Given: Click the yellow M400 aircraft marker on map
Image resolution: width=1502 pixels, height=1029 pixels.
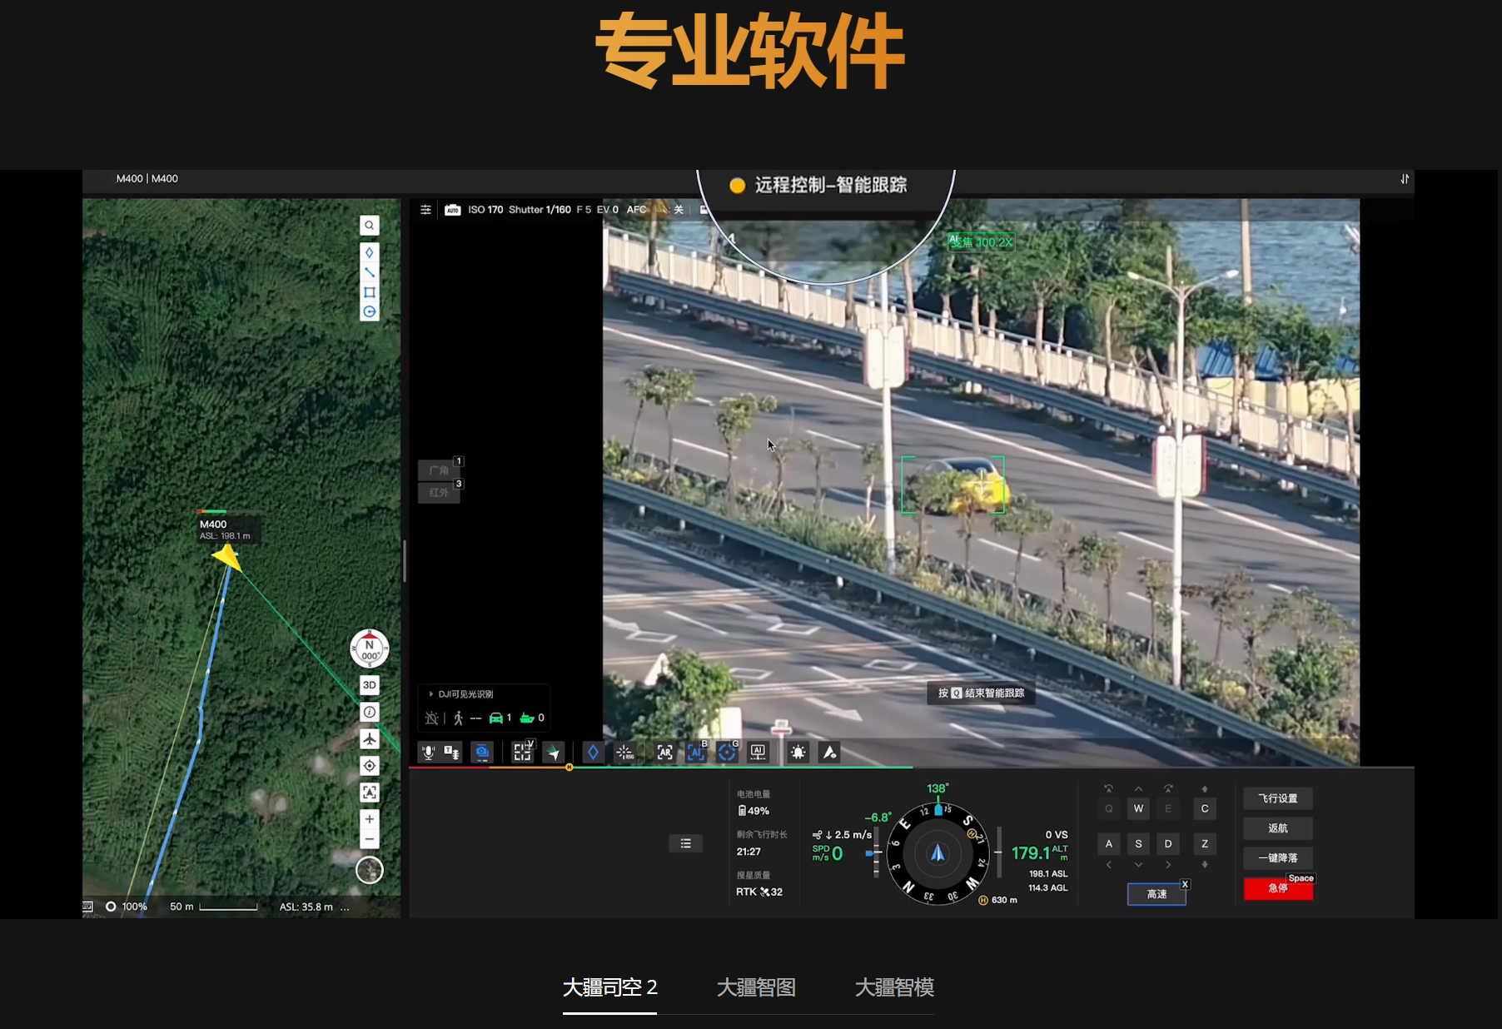Looking at the screenshot, I should 227,557.
